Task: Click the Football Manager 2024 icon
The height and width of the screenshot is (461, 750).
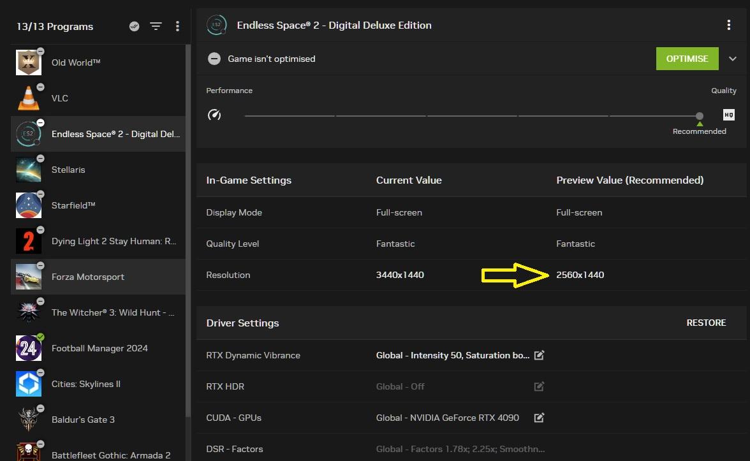Action: click(x=28, y=348)
